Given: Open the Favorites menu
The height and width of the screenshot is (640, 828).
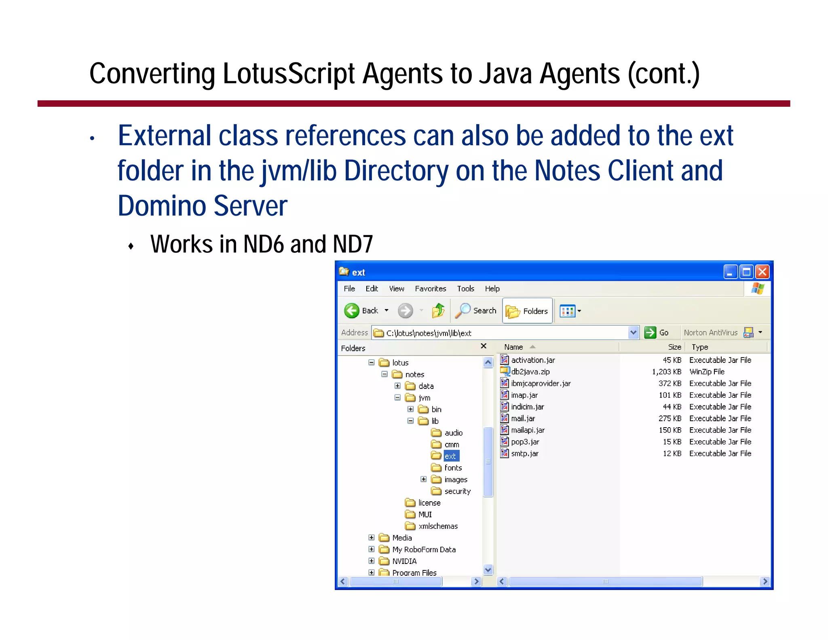Looking at the screenshot, I should pyautogui.click(x=430, y=288).
